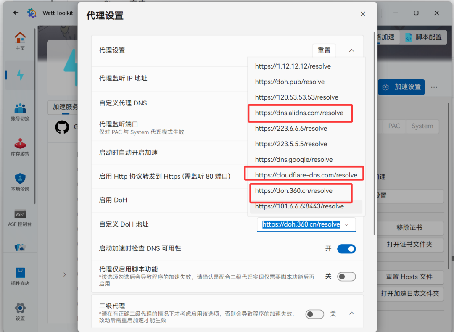The image size is (454, 332).
Task: Select https://dns.alidns.com/resolve option
Action: pos(306,113)
